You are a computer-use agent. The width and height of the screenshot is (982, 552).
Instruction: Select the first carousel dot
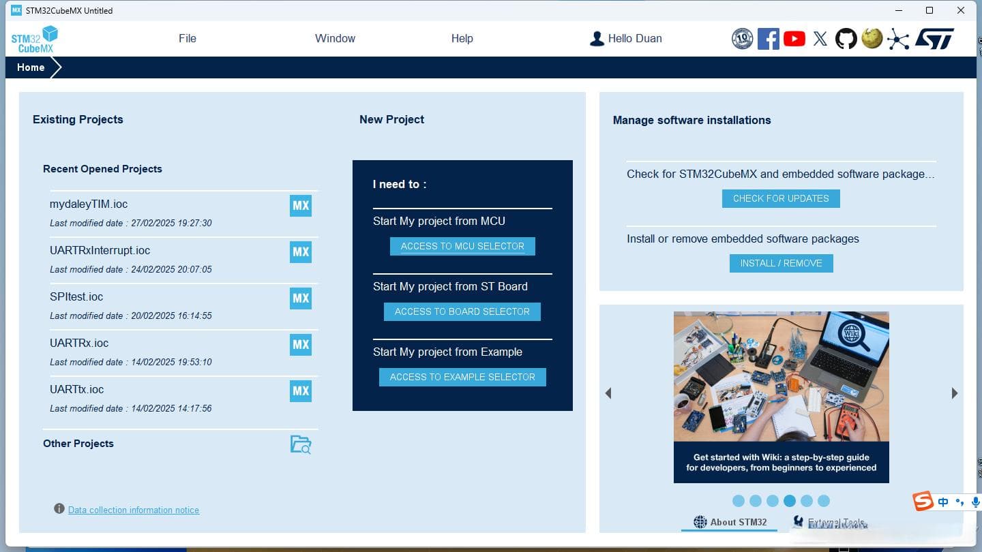[739, 501]
